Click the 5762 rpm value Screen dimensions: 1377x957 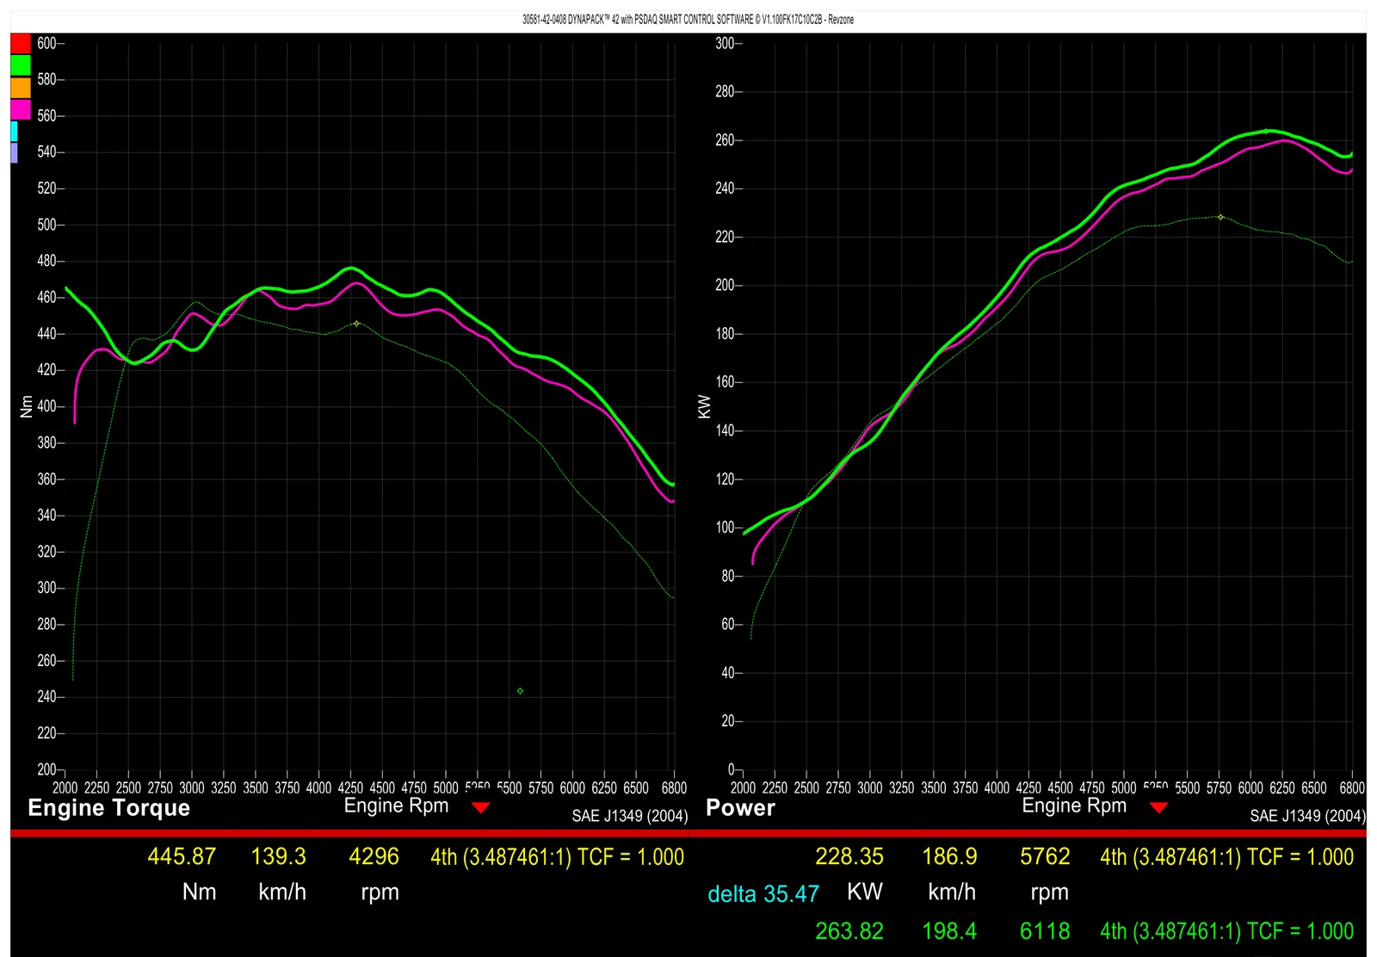[1045, 856]
